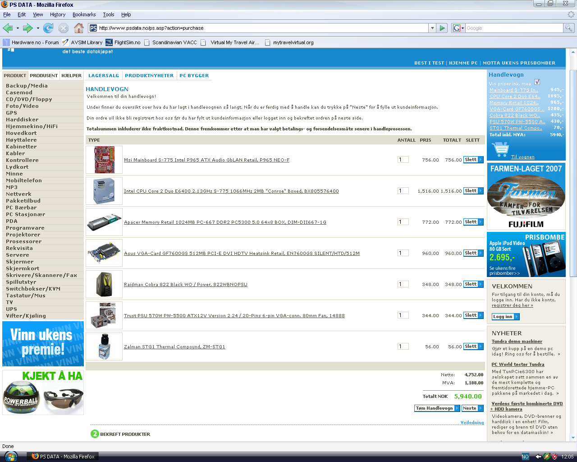Click Slett for the Zalman STG1 Thermal Compound
The image size is (577, 462).
[x=473, y=346]
